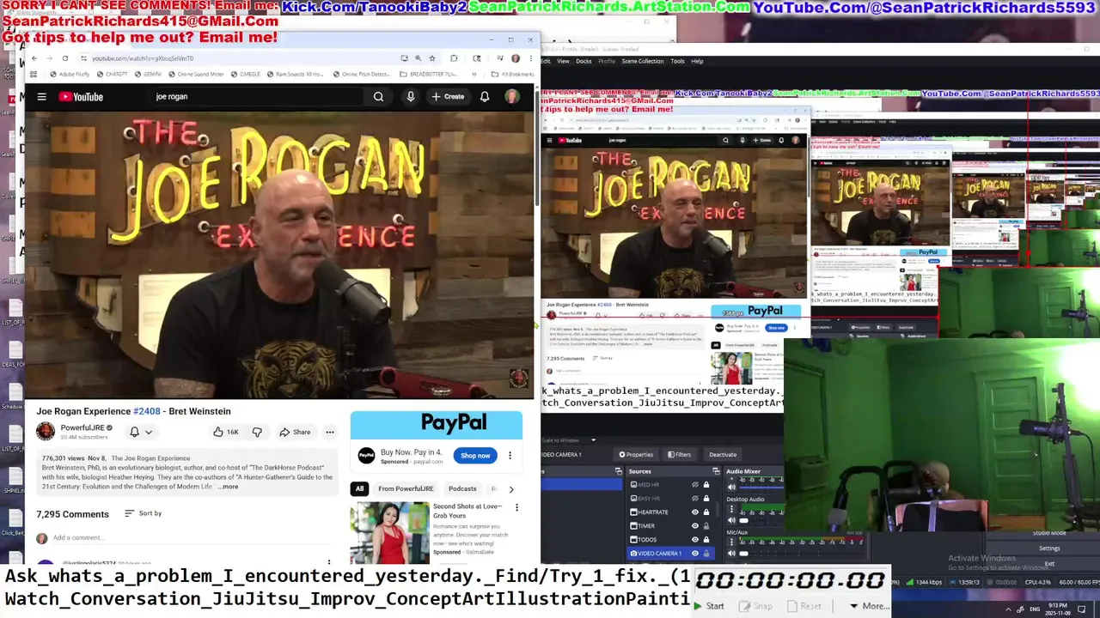Open Chrome extensions puzzle icon
The image size is (1100, 618).
[x=454, y=58]
